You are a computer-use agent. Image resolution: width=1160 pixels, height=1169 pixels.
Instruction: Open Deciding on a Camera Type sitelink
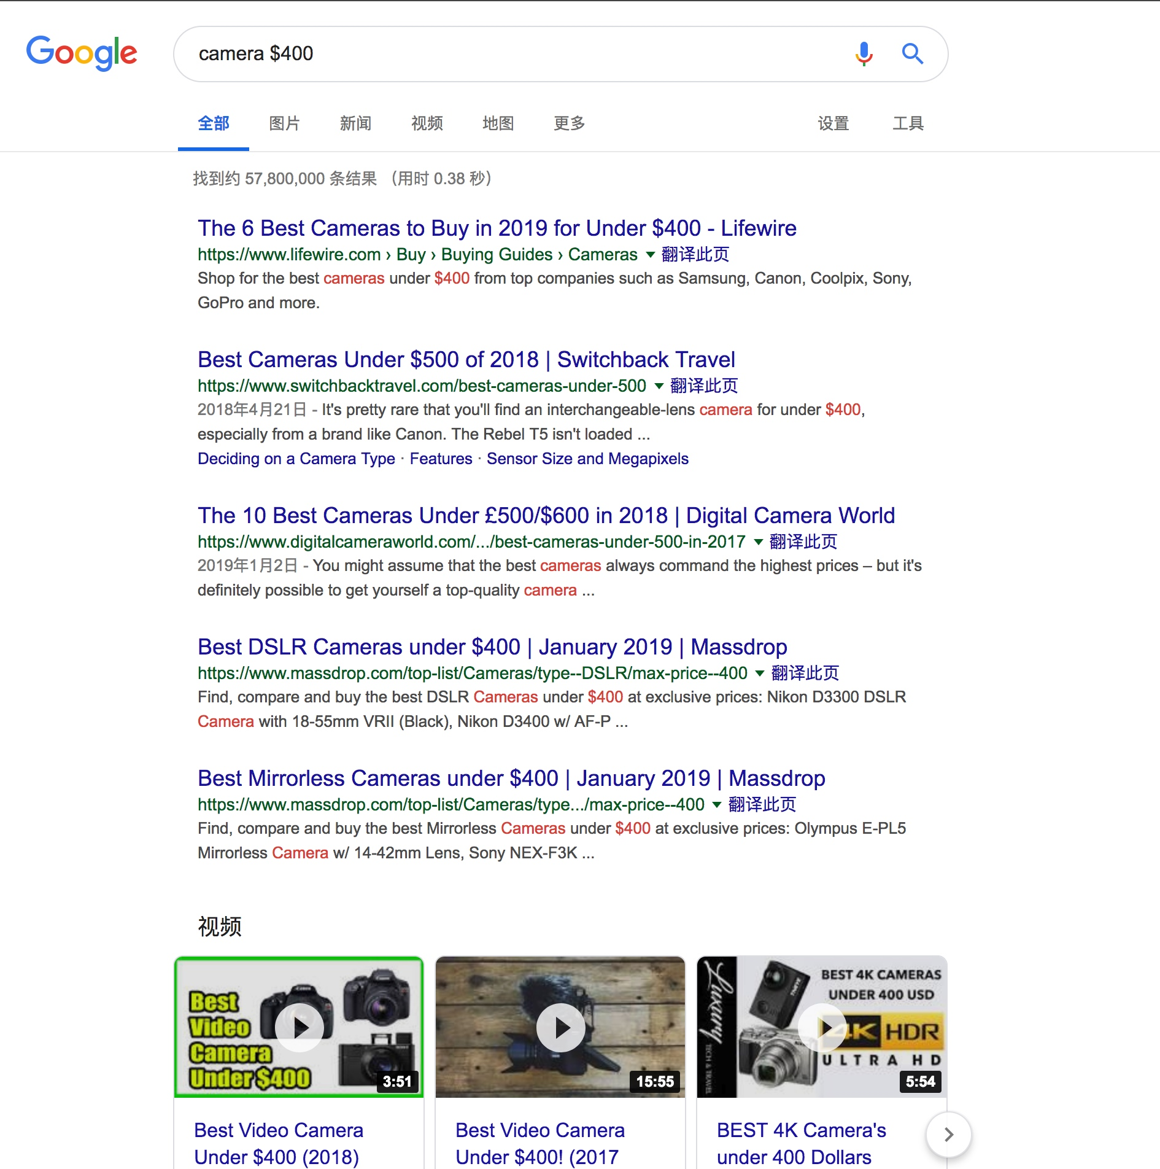click(296, 459)
